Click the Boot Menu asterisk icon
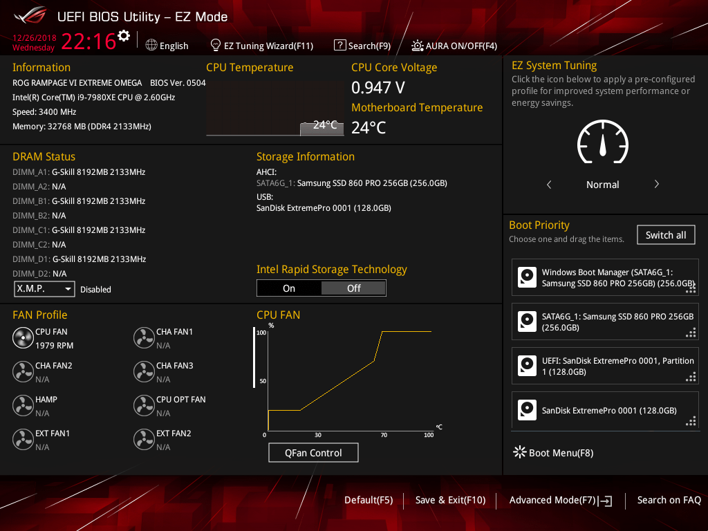The image size is (708, 531). point(520,452)
